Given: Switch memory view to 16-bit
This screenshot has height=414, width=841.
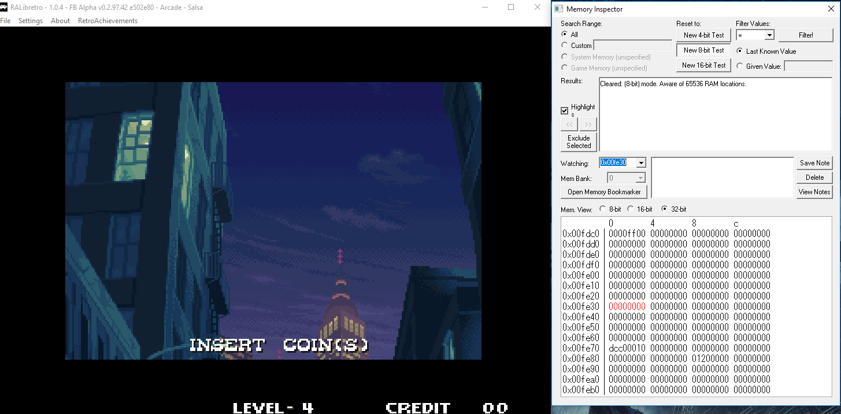Looking at the screenshot, I should pyautogui.click(x=631, y=209).
